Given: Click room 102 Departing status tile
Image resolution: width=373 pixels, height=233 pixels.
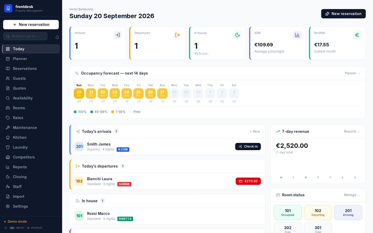Looking at the screenshot, I should [318, 213].
